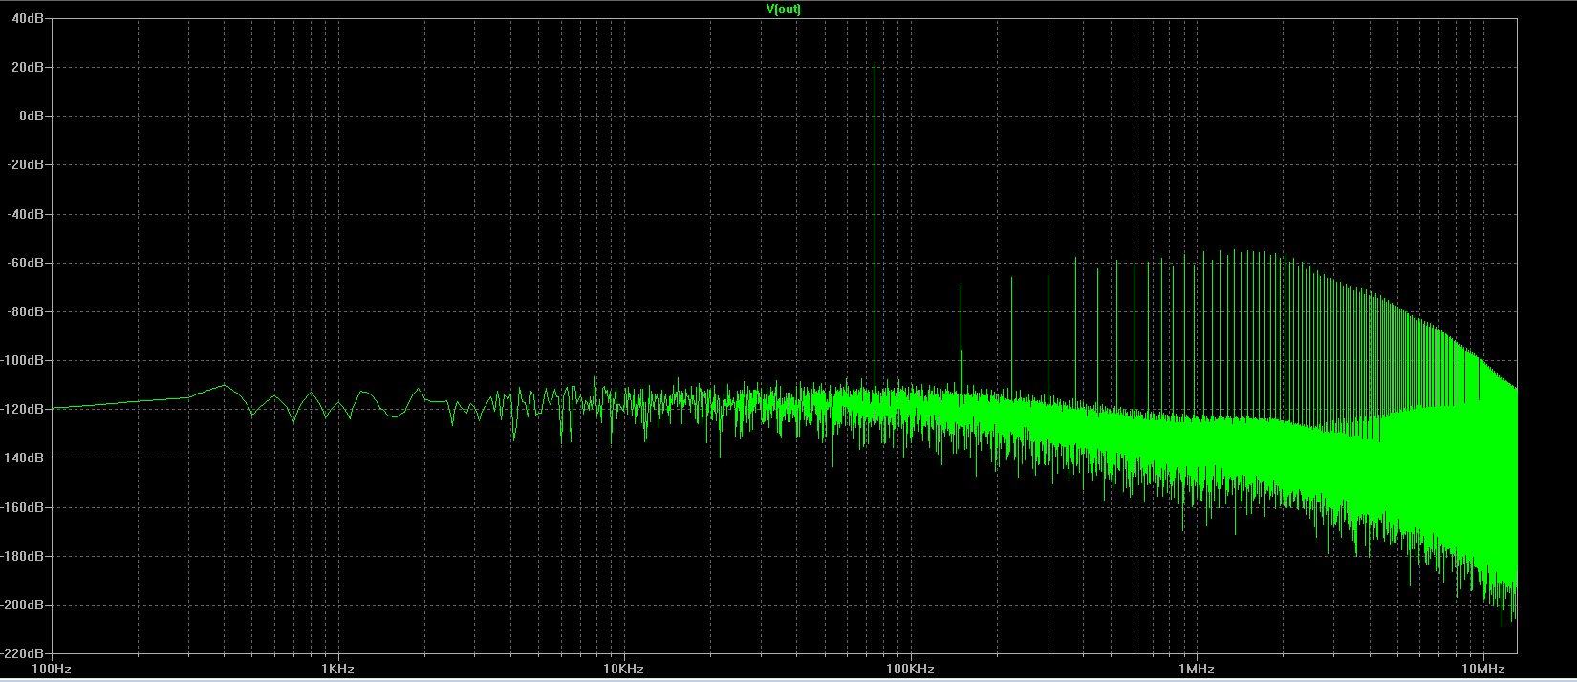This screenshot has height=682, width=1577.
Task: Click the 1MHz frequency axis label
Action: tap(1197, 670)
